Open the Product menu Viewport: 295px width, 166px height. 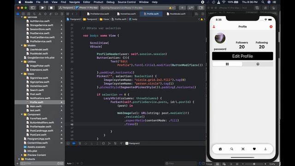(x=98, y=2)
